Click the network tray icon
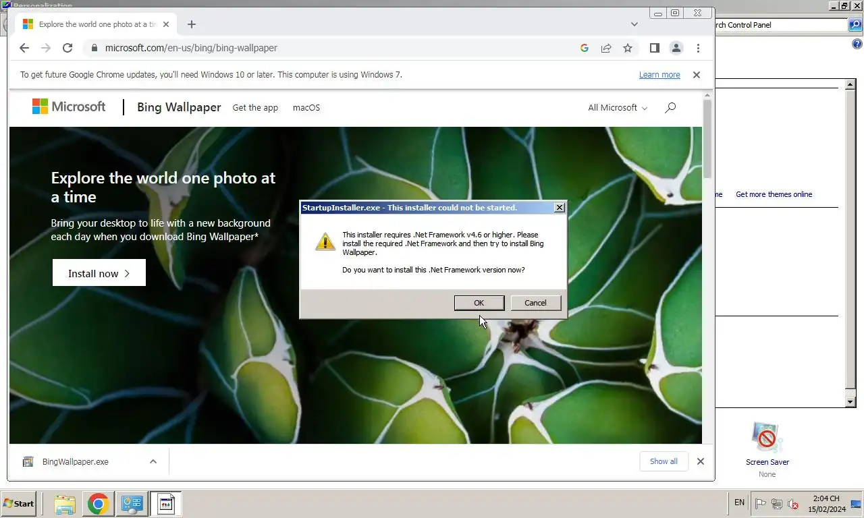Screen dimensions: 864x518 click(x=777, y=503)
